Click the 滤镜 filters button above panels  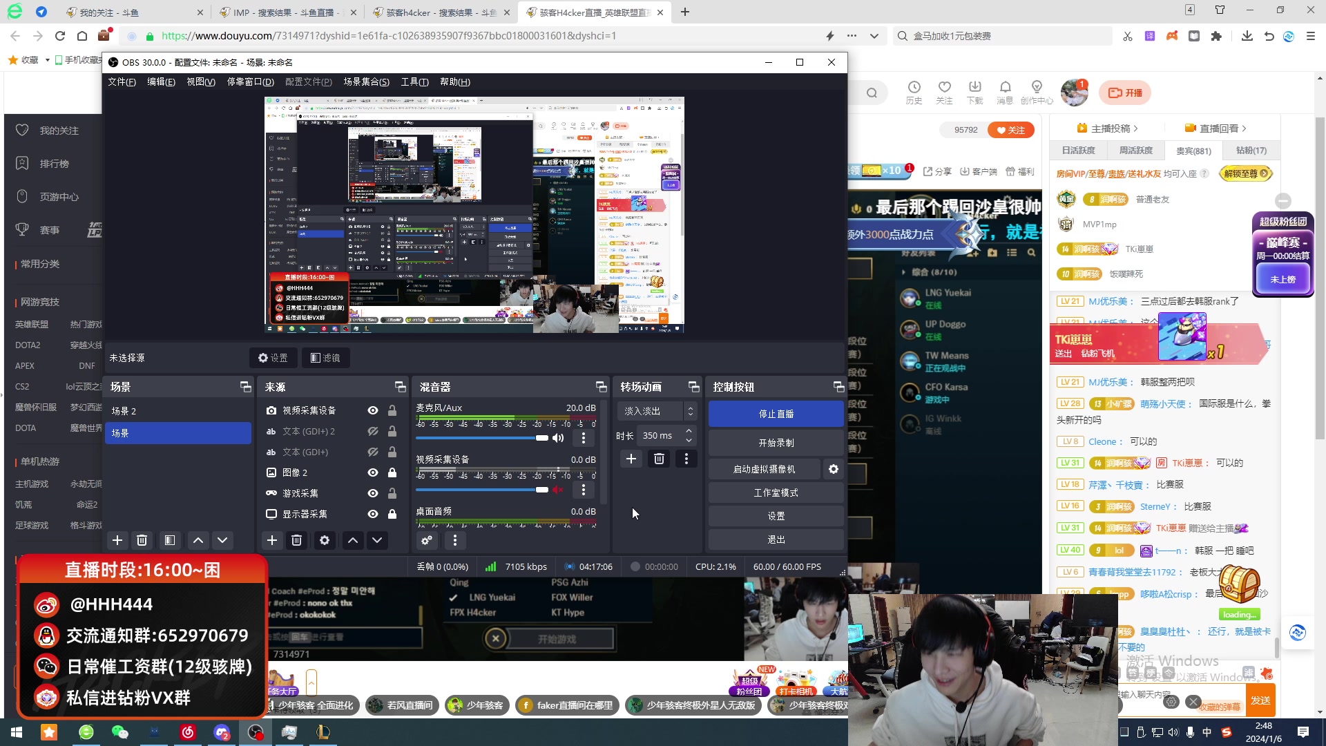(x=325, y=358)
